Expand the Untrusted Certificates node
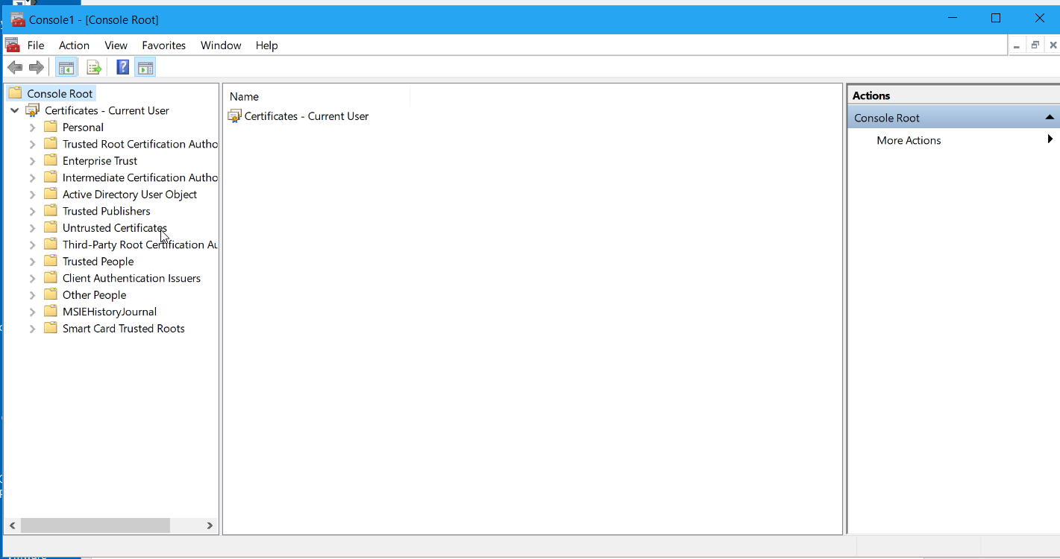 (32, 228)
